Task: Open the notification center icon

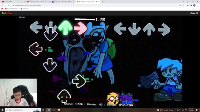Action: [x=197, y=110]
